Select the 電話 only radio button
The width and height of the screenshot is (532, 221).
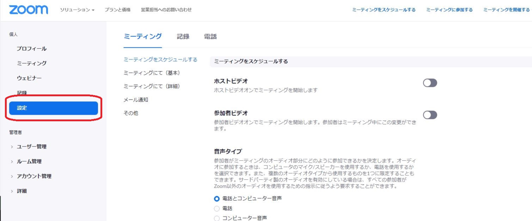[x=217, y=208]
